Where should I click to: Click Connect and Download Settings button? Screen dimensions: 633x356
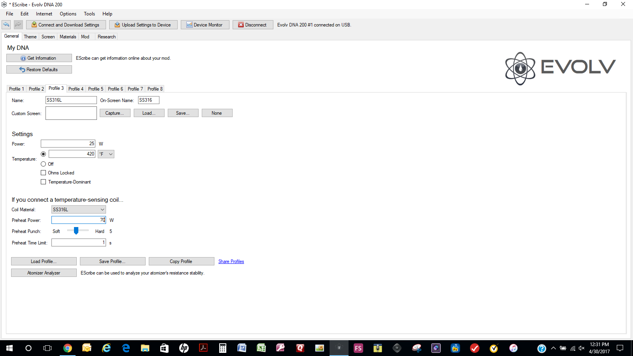pyautogui.click(x=66, y=25)
